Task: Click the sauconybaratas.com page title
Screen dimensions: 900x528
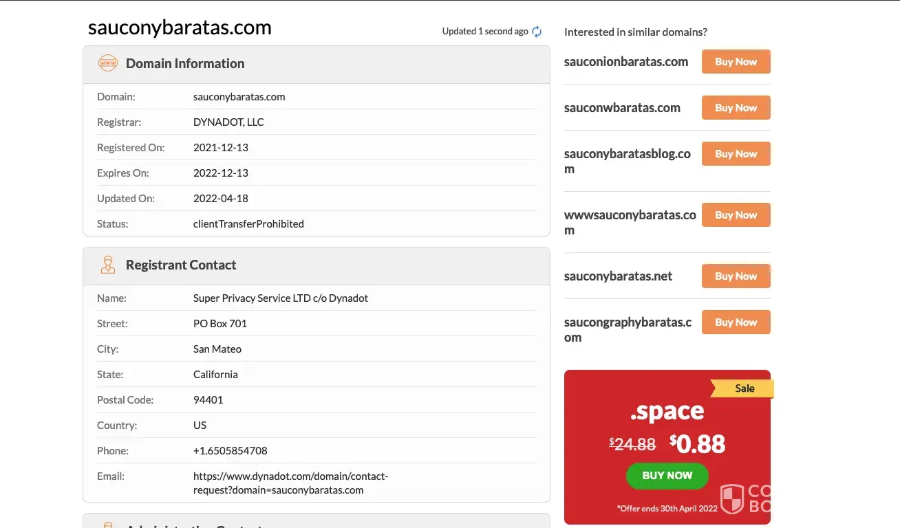Action: tap(180, 27)
